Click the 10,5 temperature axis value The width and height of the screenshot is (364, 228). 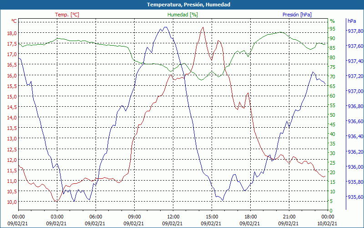[x=12, y=192]
